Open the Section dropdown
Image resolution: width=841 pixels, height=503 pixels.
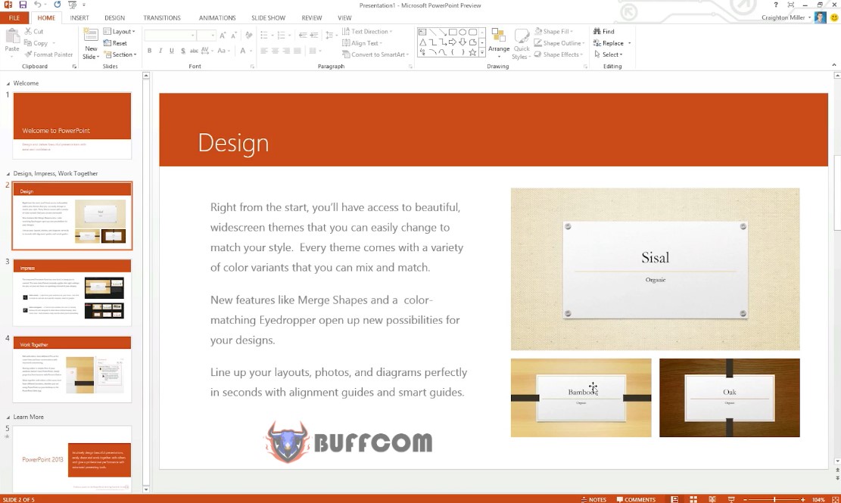click(120, 54)
